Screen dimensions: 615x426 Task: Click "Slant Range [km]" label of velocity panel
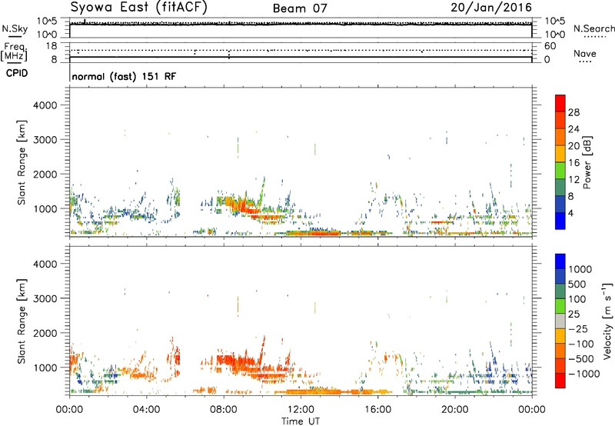(x=22, y=321)
